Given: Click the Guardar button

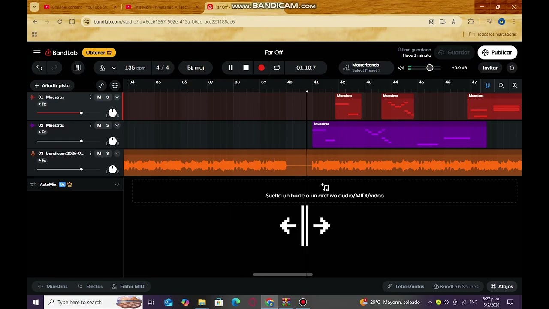Looking at the screenshot, I should [x=454, y=52].
